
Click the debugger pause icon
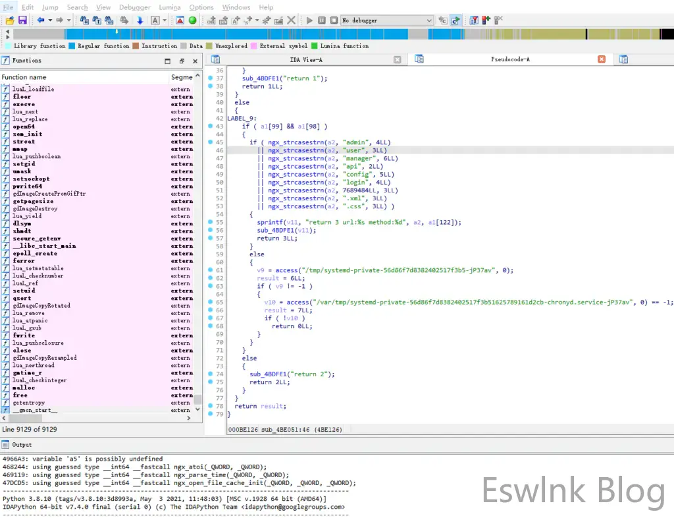[322, 20]
